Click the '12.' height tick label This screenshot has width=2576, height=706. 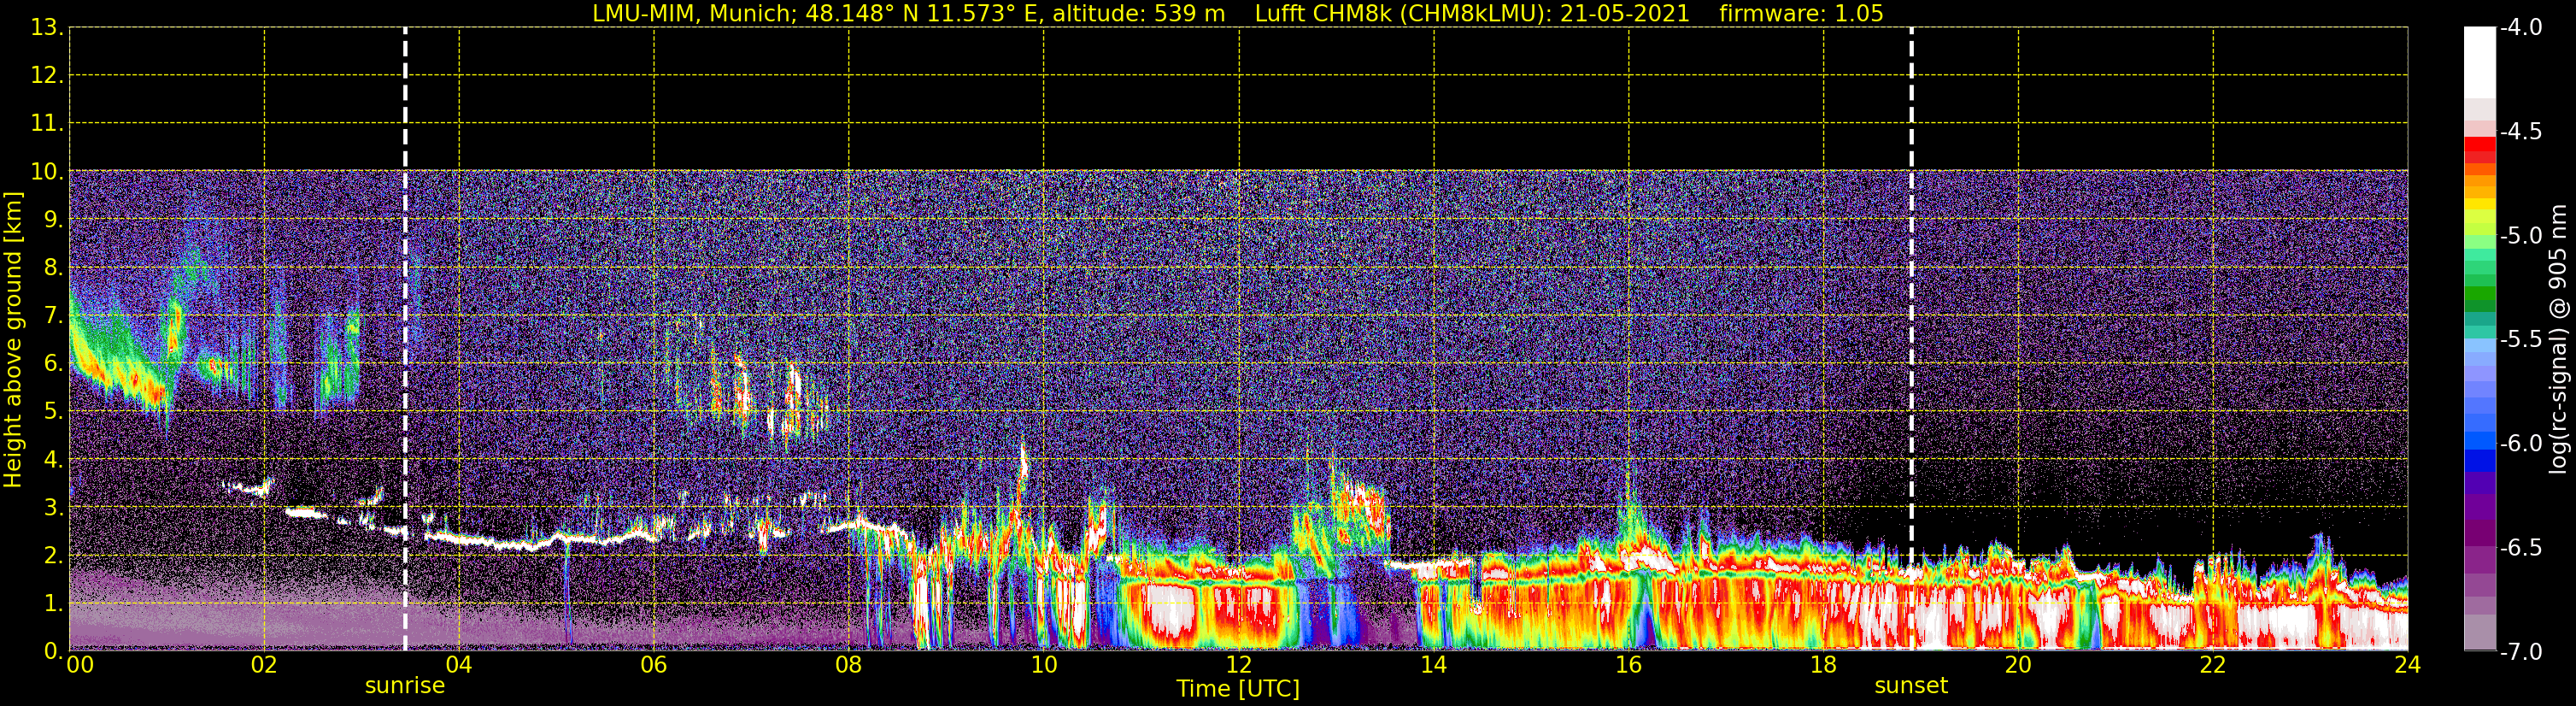click(x=47, y=75)
